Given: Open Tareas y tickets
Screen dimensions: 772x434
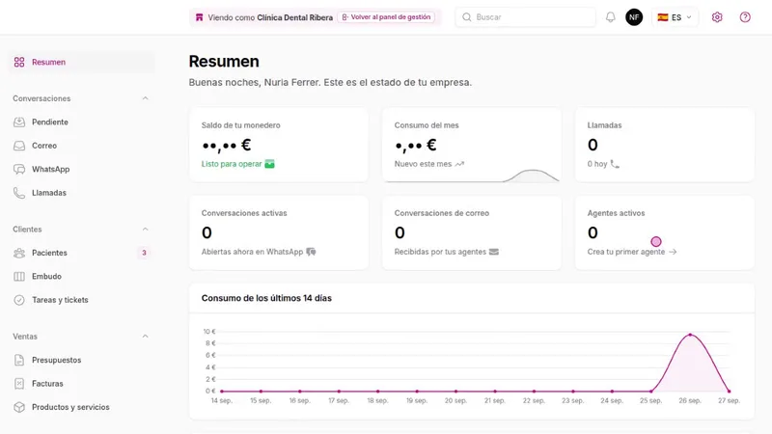Looking at the screenshot, I should coord(81,300).
